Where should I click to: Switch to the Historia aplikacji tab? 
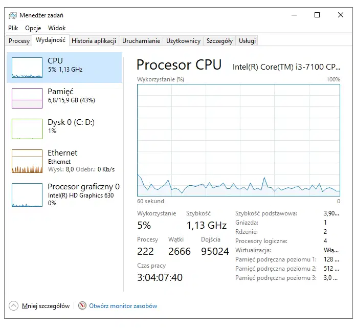coord(94,41)
